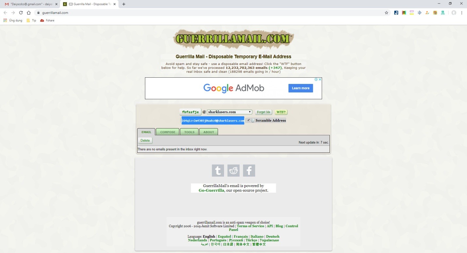Image resolution: width=467 pixels, height=253 pixels.
Task: Click the colorful n extension icon
Action: [404, 13]
